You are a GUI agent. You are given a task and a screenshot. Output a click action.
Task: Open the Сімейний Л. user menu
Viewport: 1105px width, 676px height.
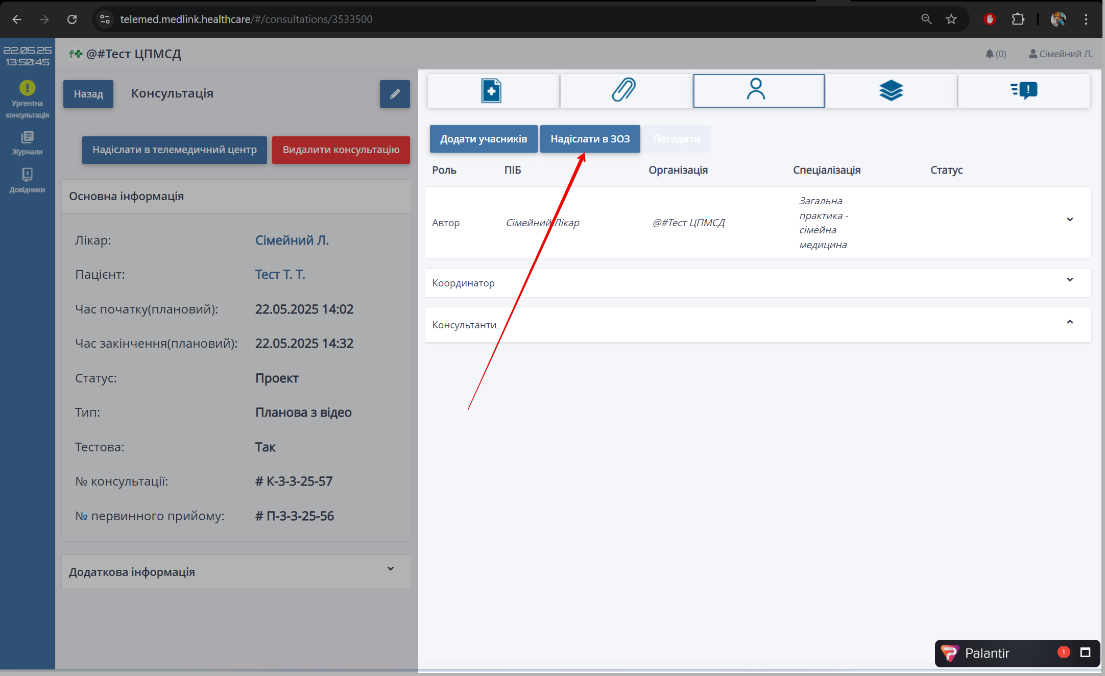(1060, 54)
